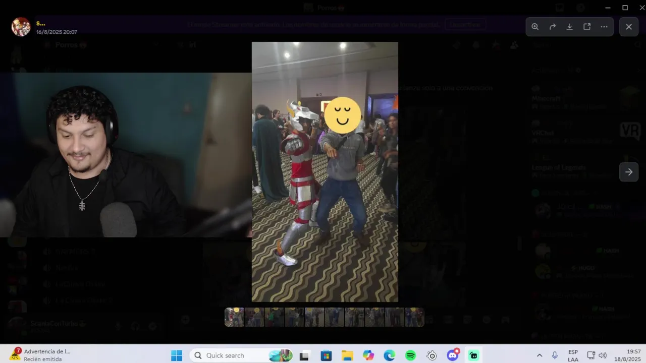646x363 pixels.
Task: Click the enlarged cosplay photo in the viewer
Action: coord(325,172)
